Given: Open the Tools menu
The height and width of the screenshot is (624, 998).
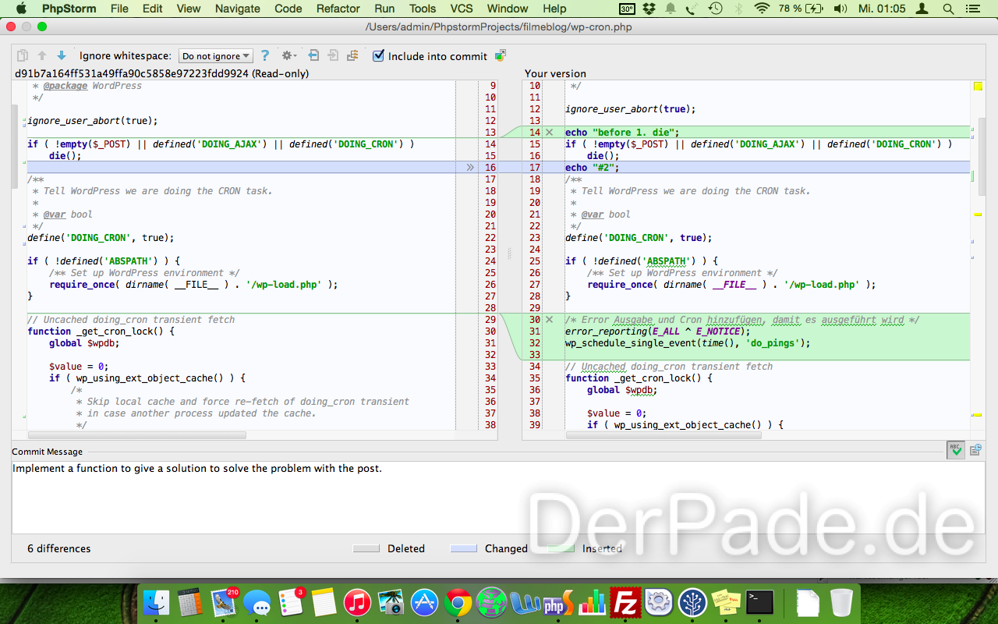Looking at the screenshot, I should click(423, 9).
